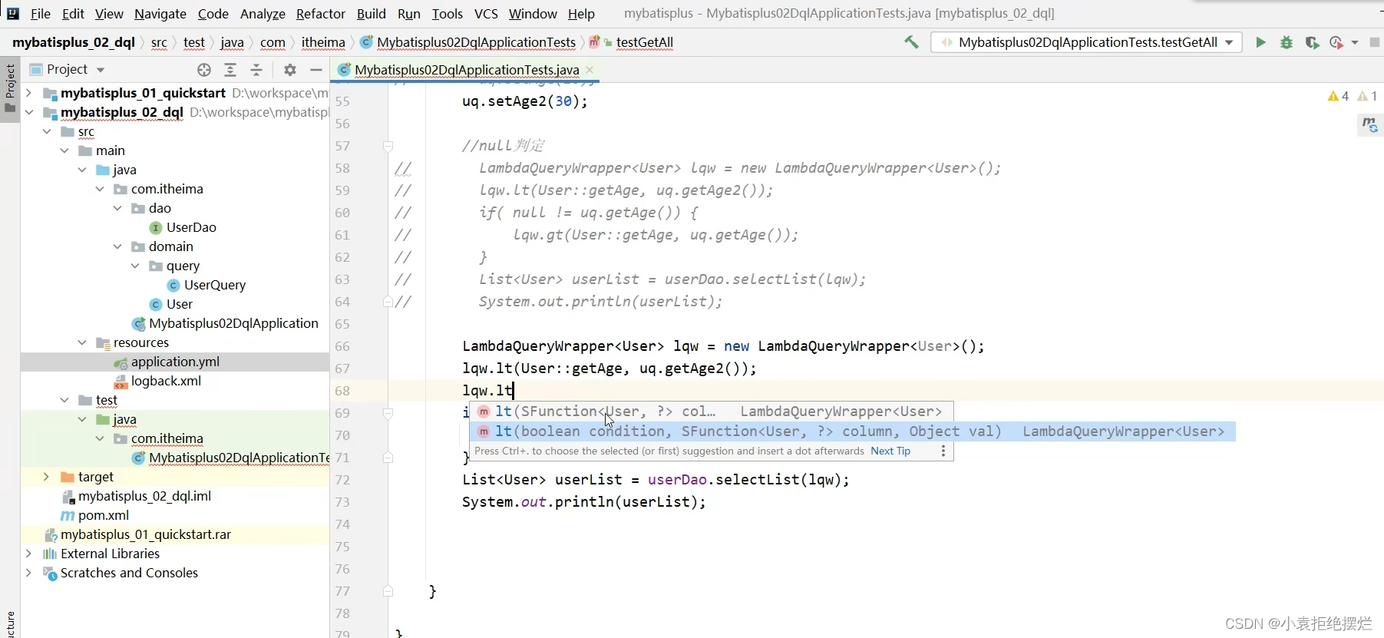This screenshot has width=1384, height=638.
Task: Open the Tools menu
Action: click(x=448, y=14)
